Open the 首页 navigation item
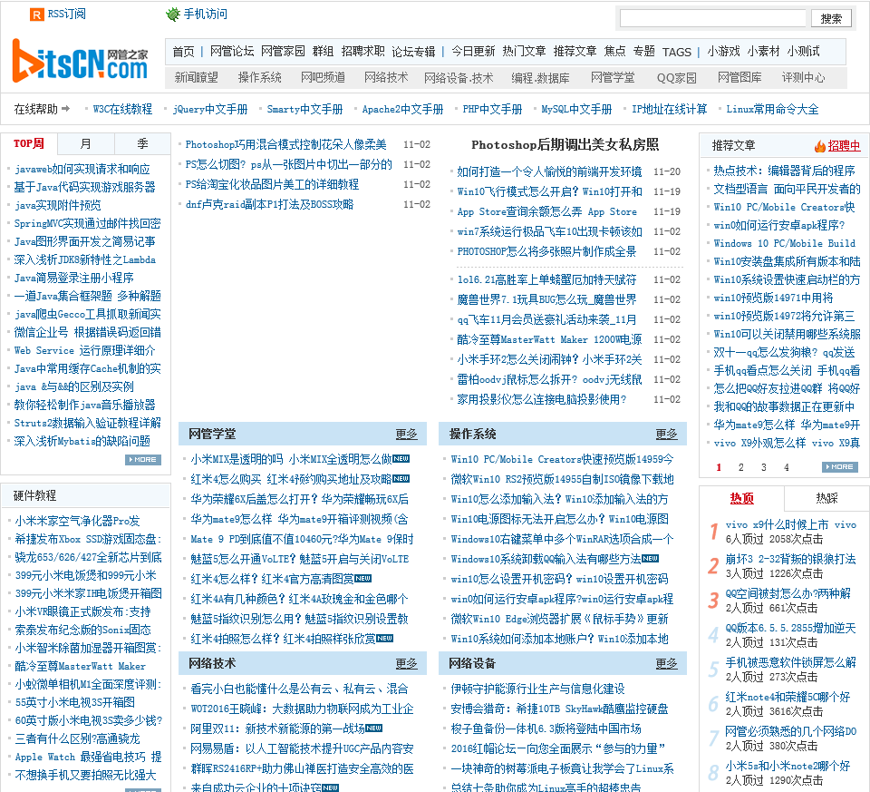Image resolution: width=870 pixels, height=792 pixels. (183, 52)
